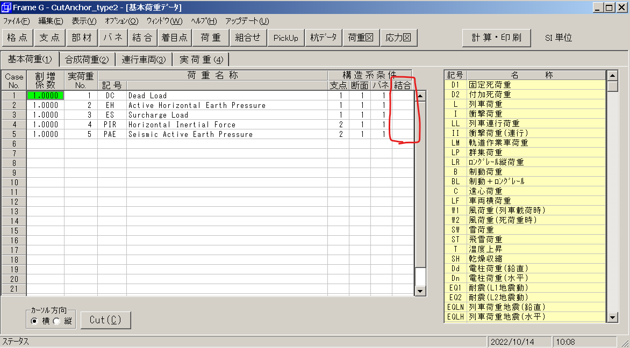Open the オプション(O) menu
Image resolution: width=630 pixels, height=348 pixels.
121,21
